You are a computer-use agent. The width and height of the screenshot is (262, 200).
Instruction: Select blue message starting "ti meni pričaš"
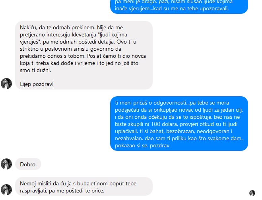point(179,124)
